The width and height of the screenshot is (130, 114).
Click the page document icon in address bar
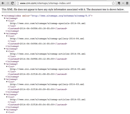(x=18, y=3)
